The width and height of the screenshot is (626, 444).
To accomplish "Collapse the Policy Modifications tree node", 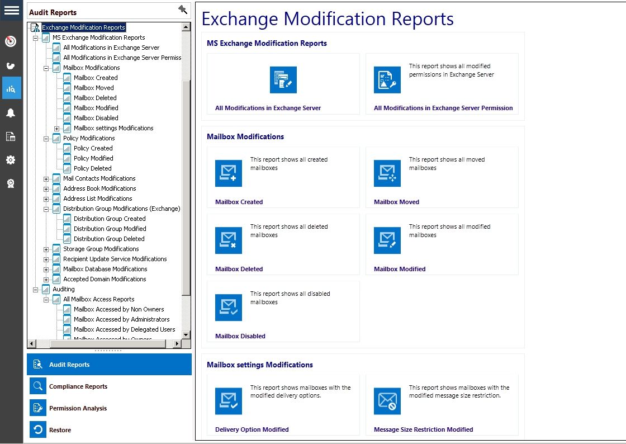I will (x=46, y=139).
